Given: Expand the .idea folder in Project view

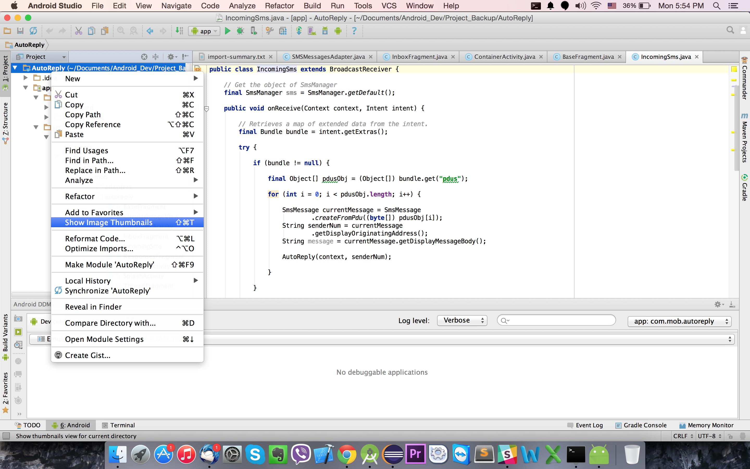Looking at the screenshot, I should [x=26, y=78].
